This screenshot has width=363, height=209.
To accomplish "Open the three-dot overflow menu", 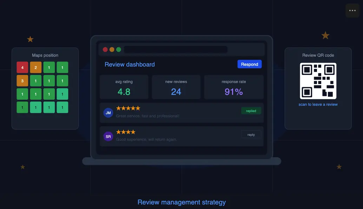I will click(352, 10).
